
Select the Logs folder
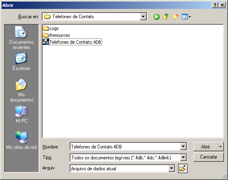click(51, 28)
